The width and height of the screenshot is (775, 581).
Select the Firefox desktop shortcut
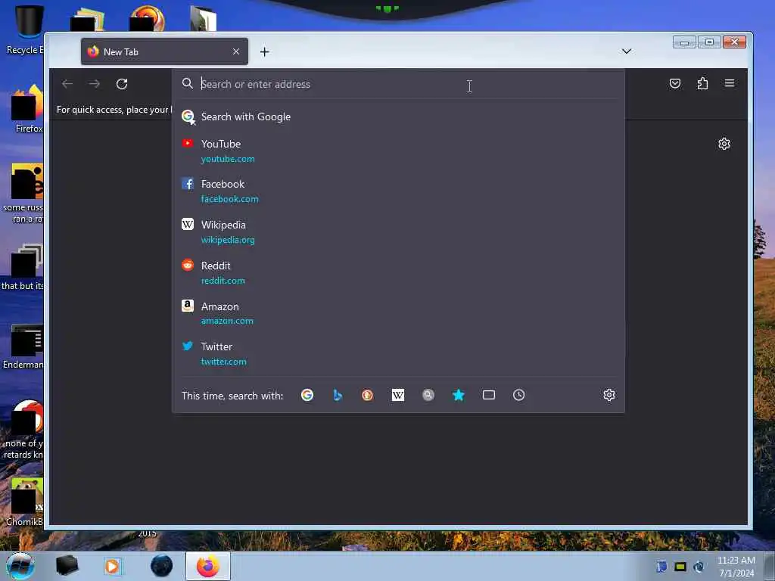click(27, 109)
